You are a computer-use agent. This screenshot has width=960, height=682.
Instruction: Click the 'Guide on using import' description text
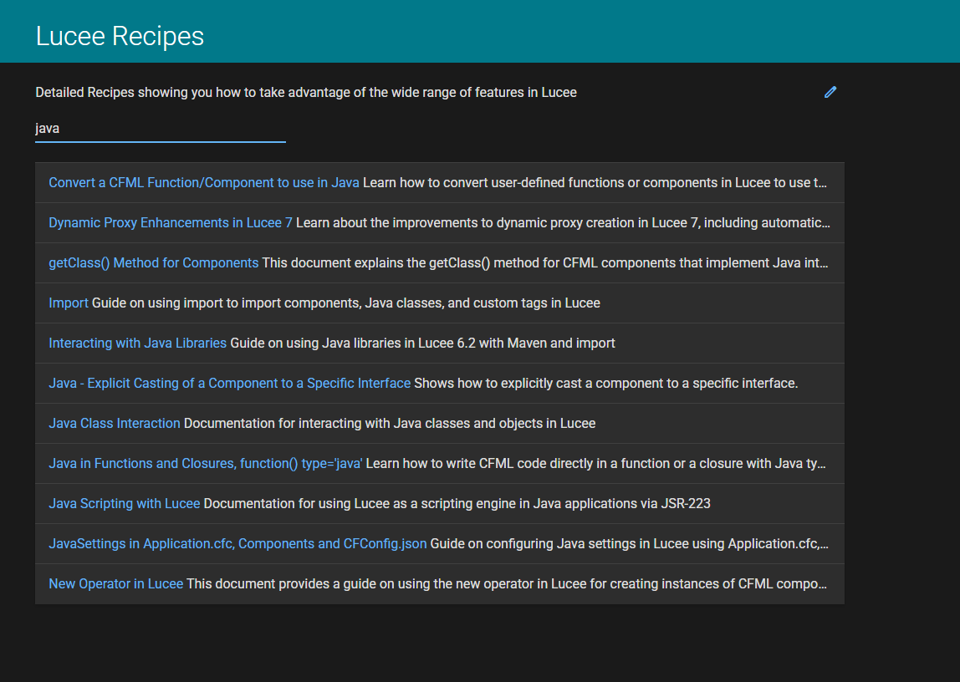coord(345,303)
